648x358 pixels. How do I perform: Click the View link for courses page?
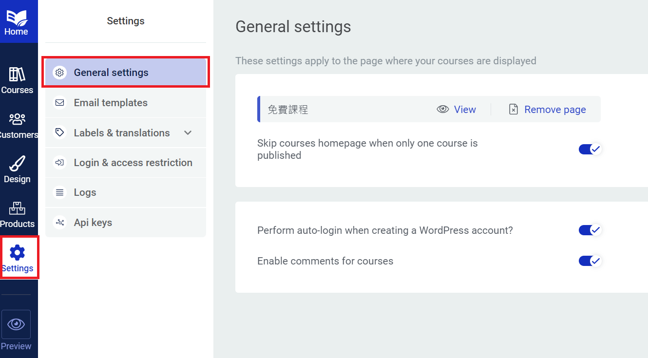(465, 110)
